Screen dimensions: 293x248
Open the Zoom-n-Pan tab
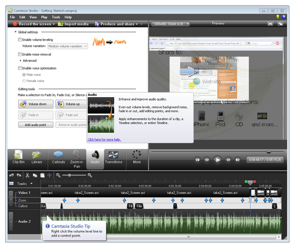77,159
